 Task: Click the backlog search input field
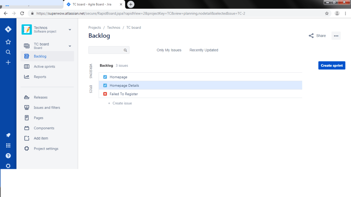point(106,50)
